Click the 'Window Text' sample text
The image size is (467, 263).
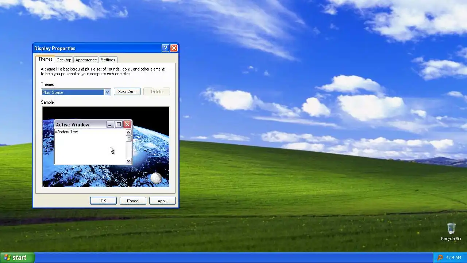(66, 132)
